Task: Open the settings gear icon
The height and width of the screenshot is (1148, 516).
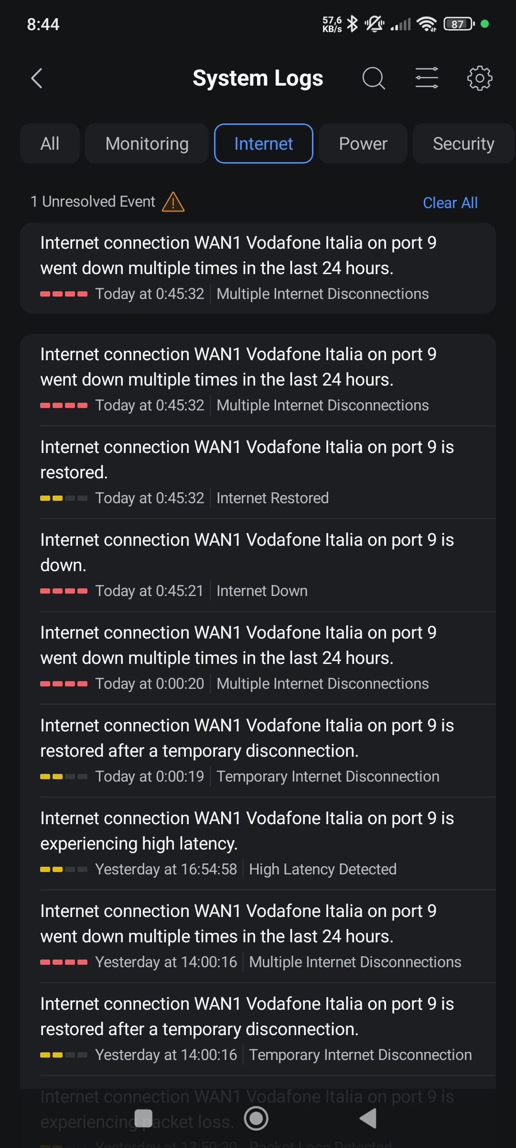Action: click(x=479, y=78)
